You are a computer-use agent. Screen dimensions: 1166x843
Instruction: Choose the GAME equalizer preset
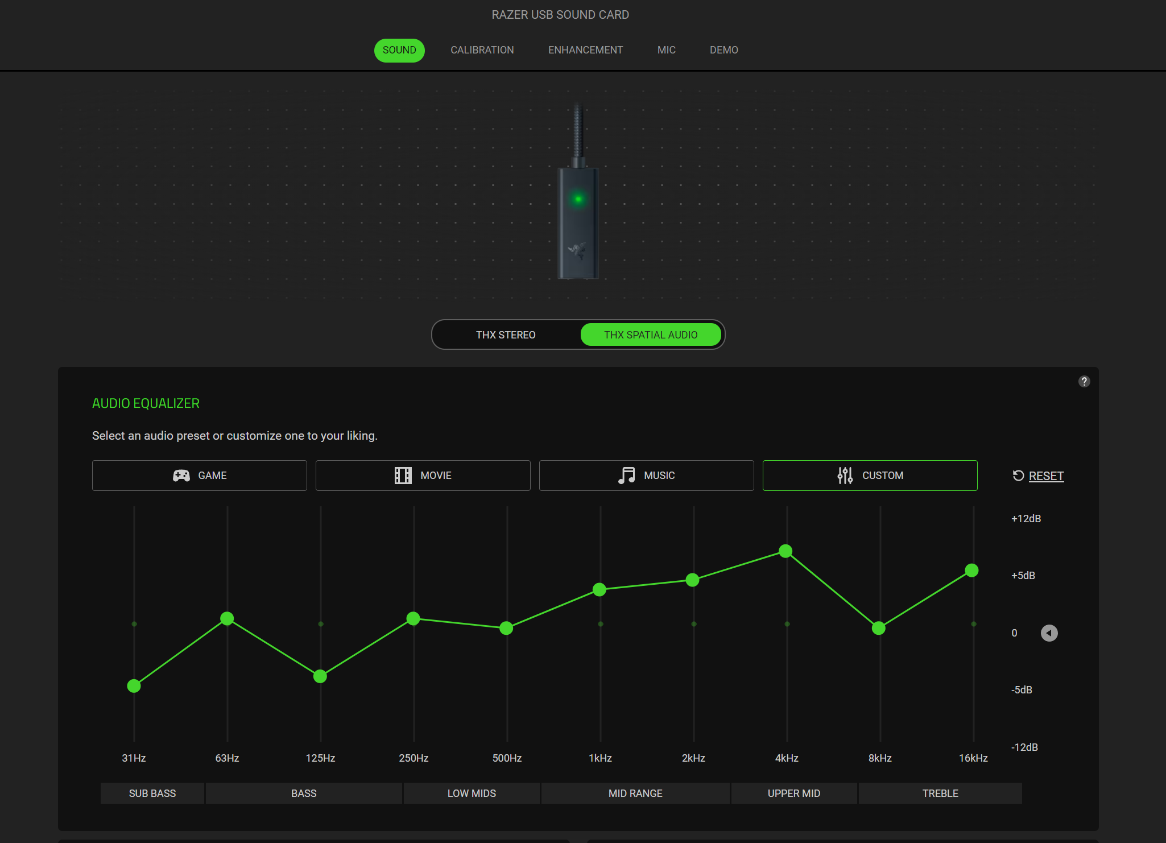200,476
